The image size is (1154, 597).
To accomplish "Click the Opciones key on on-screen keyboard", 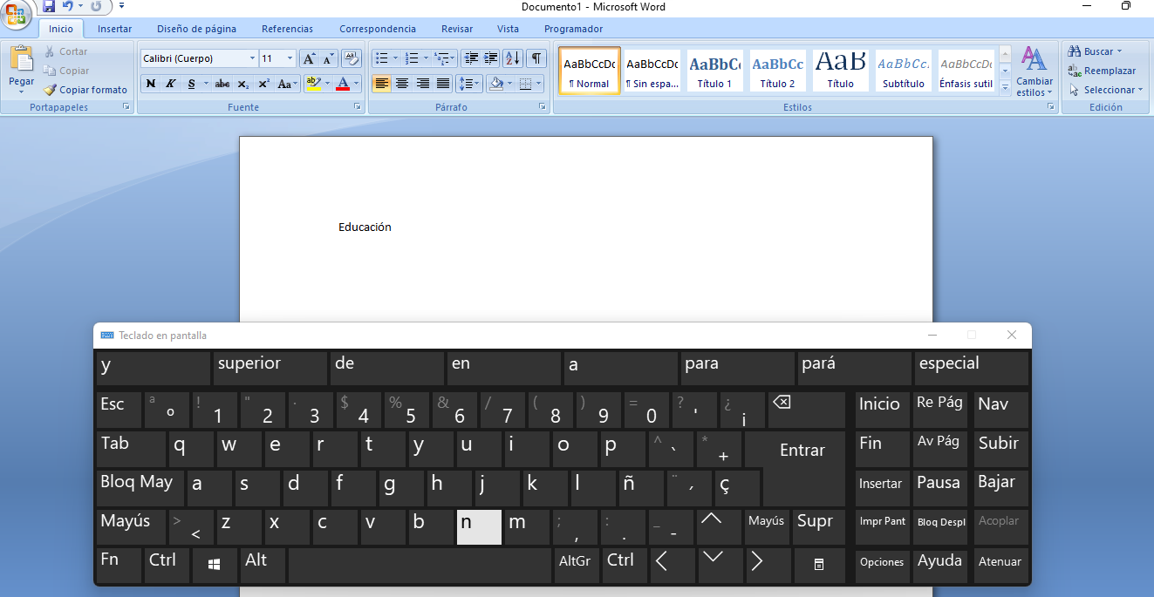I will click(x=882, y=566).
